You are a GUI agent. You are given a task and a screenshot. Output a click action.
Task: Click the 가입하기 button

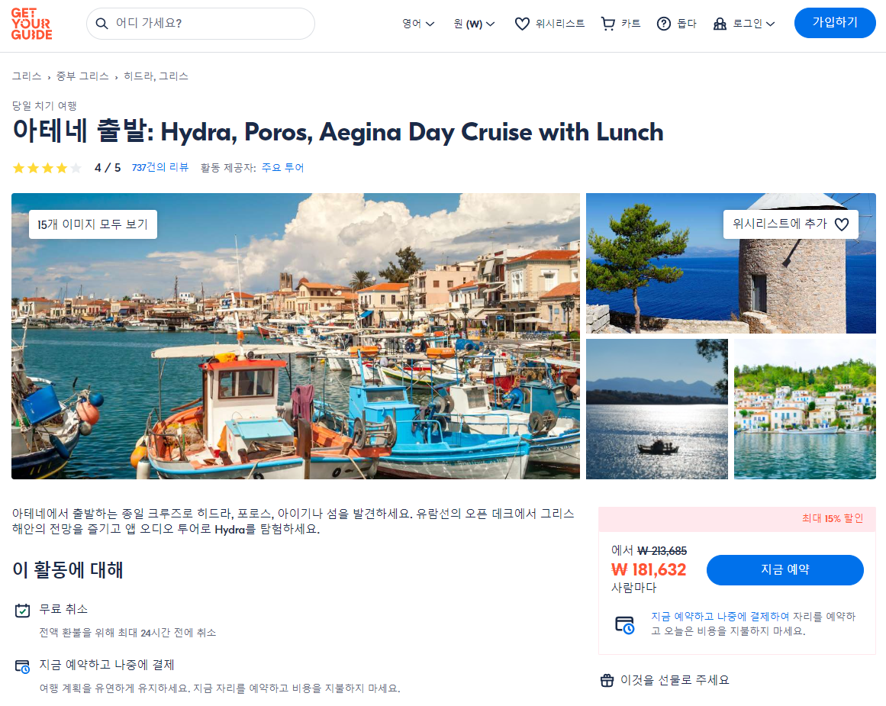(x=835, y=23)
